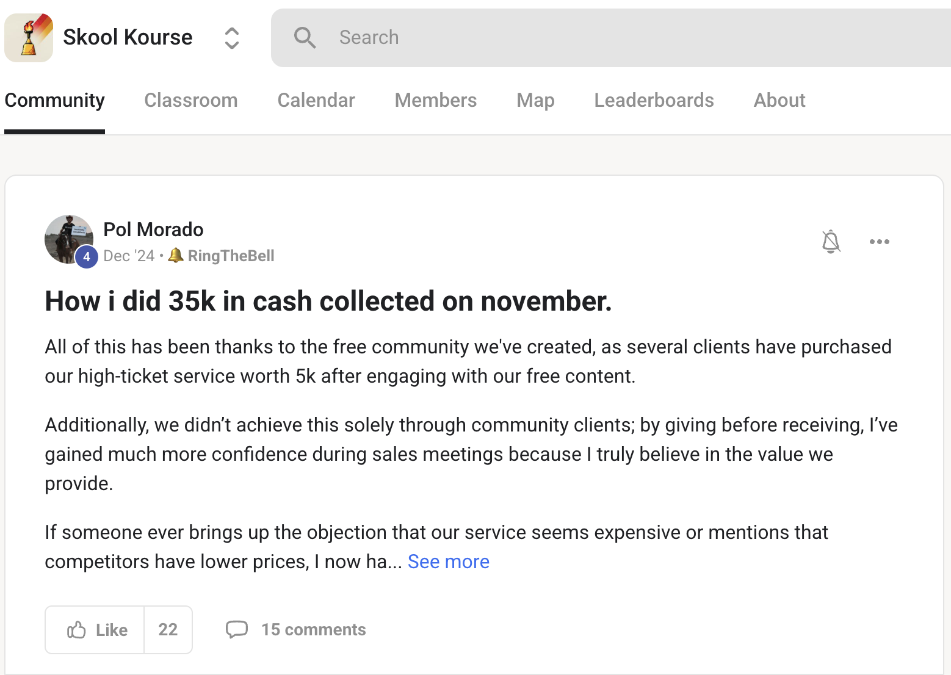
Task: View the Leaderboards tab
Action: pos(654,100)
